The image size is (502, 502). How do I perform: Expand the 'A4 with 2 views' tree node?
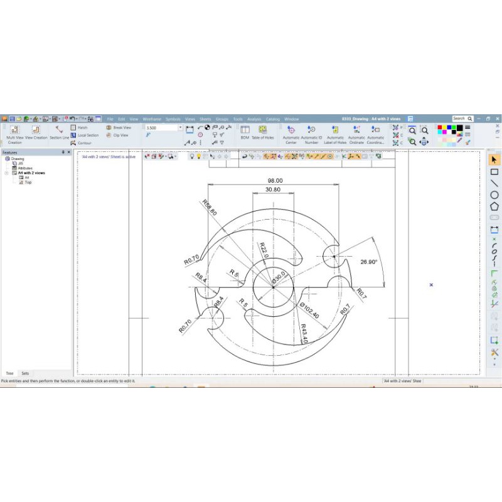tap(6, 173)
